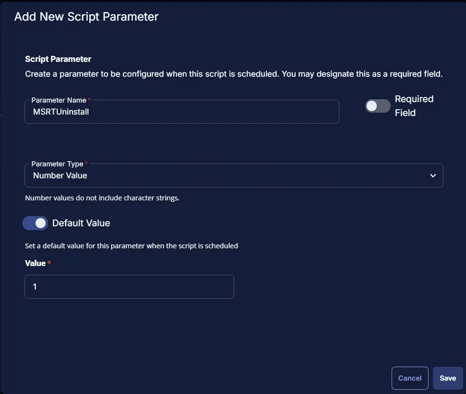The image size is (466, 394).
Task: Click the default Value input box
Action: (129, 287)
